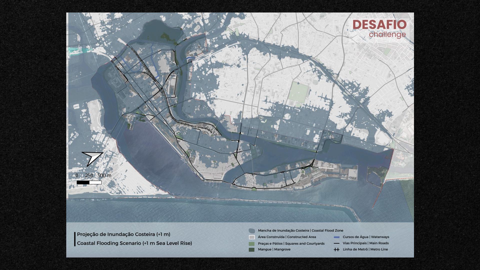The width and height of the screenshot is (480, 270).
Task: Click the DESAFIO title text
Action: [x=379, y=25]
